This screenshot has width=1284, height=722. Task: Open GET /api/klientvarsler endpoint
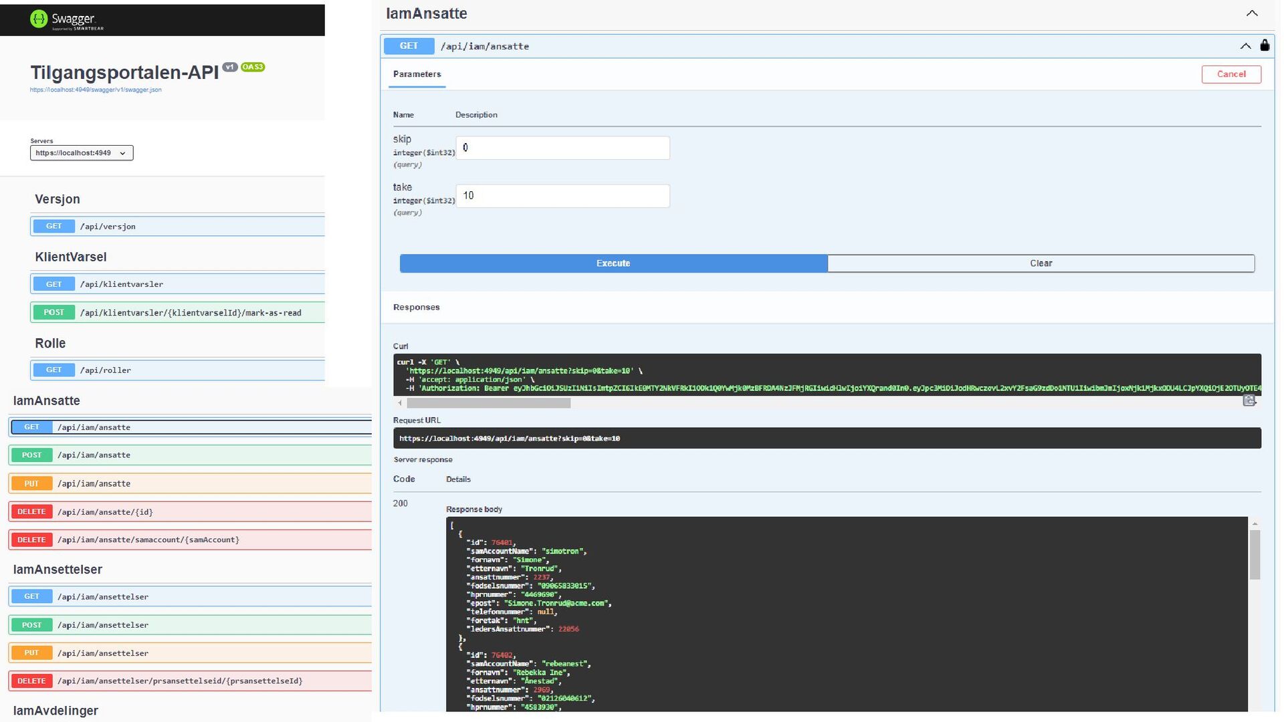pos(177,283)
